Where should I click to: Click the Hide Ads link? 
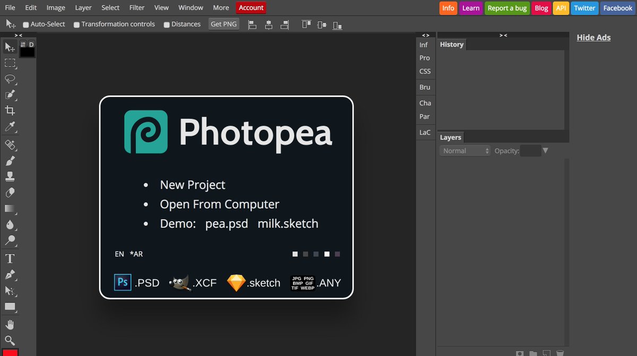tap(593, 37)
